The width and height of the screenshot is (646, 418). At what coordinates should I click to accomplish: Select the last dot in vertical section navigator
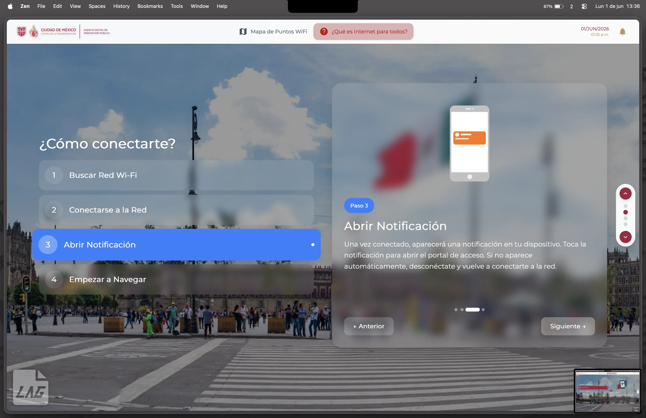(625, 224)
